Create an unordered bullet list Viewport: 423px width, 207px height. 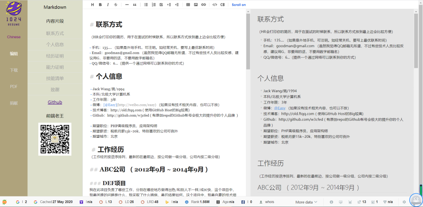tap(146, 5)
